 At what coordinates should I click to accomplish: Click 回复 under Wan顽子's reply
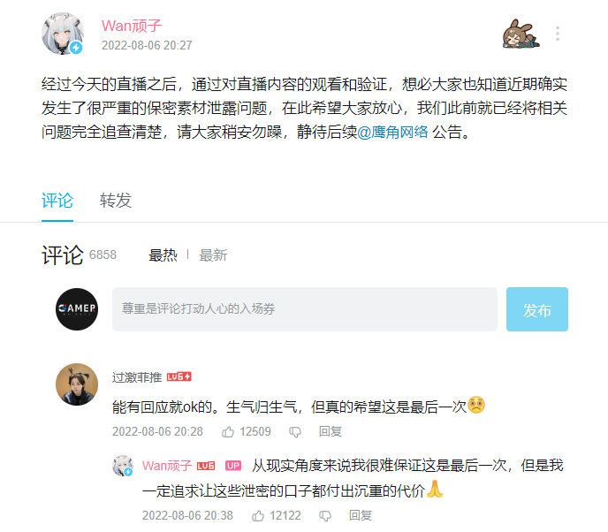(x=361, y=516)
